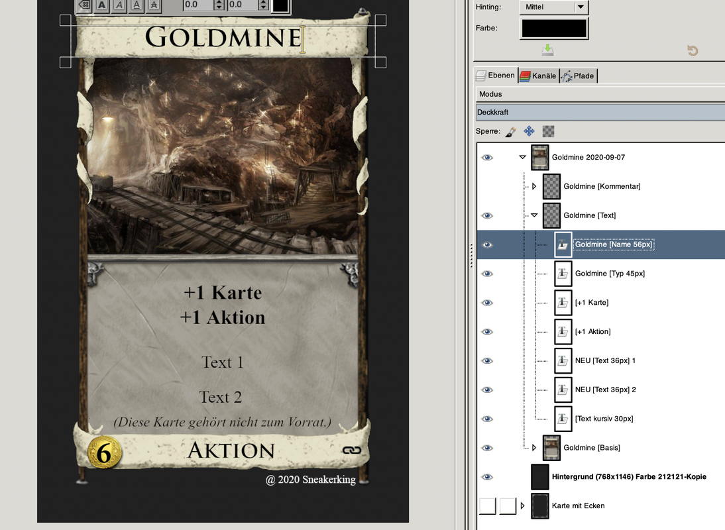The image size is (725, 530).
Task: Click the [+1 Aktion] text layer icon
Action: tap(563, 332)
